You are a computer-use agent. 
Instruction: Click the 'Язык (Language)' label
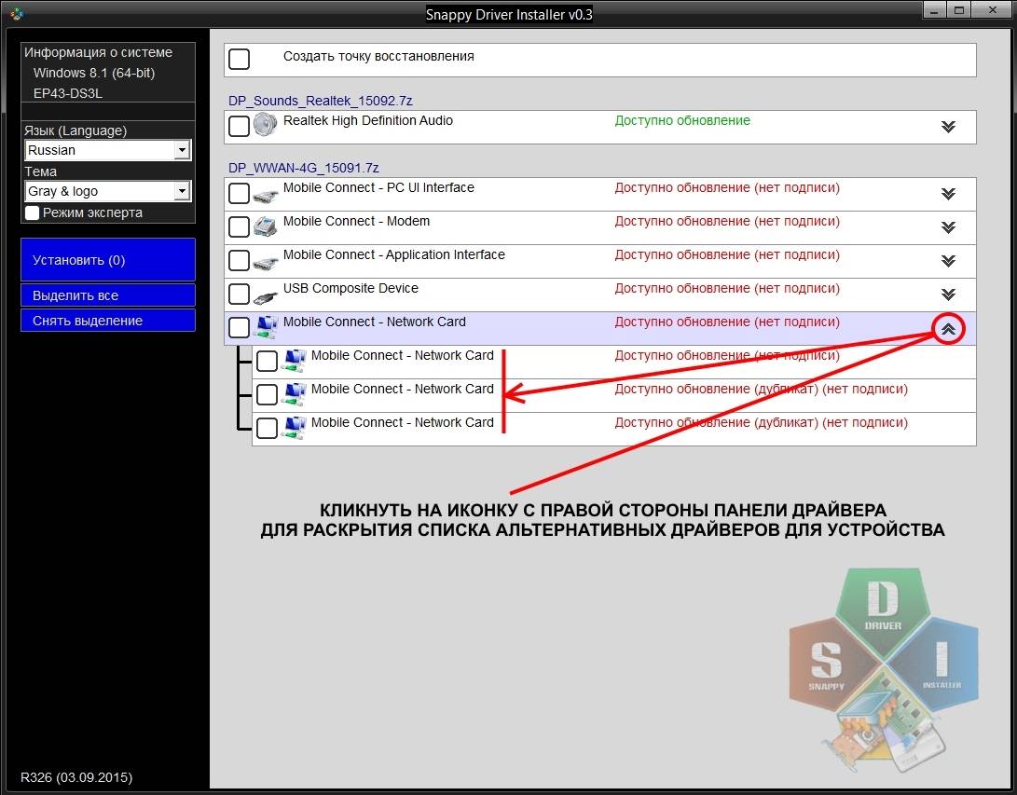point(76,130)
